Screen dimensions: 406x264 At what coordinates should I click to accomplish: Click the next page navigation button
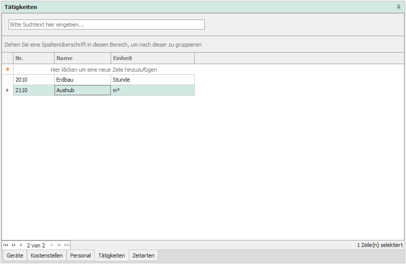59,245
